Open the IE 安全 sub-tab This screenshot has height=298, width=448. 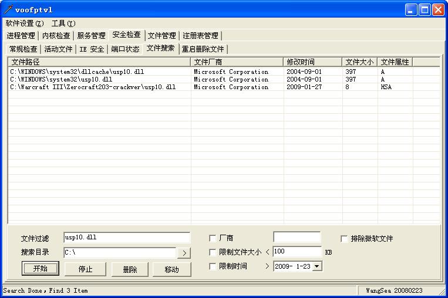click(x=92, y=49)
